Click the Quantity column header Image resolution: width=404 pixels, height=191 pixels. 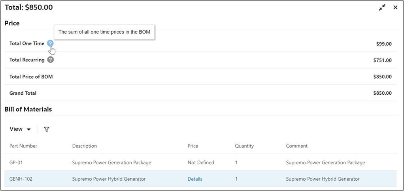click(244, 146)
